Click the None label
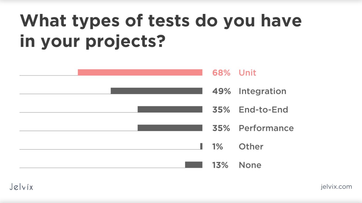The width and height of the screenshot is (362, 203). (250, 165)
